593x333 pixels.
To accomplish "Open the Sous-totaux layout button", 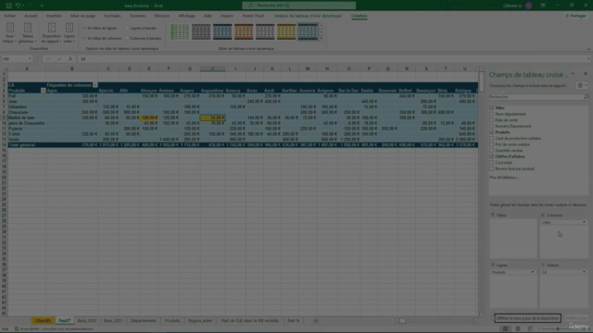I will 10,33.
